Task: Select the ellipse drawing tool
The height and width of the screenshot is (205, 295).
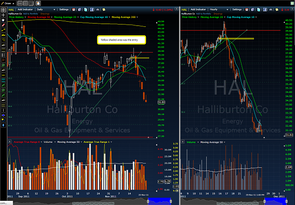Action: [x=3, y=115]
